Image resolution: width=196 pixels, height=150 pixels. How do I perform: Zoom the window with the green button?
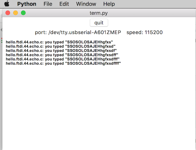click(23, 13)
